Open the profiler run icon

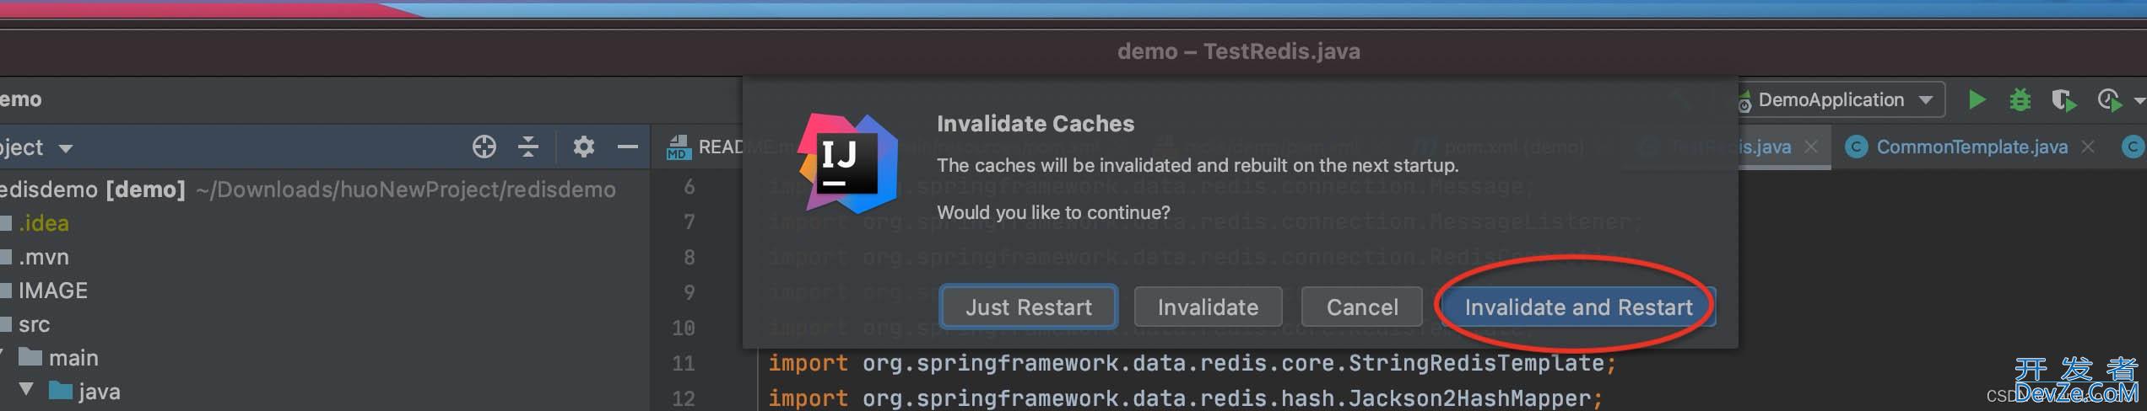(x=2109, y=100)
